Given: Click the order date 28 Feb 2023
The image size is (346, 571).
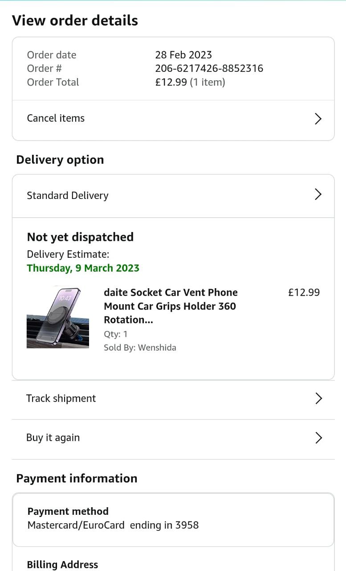Looking at the screenshot, I should point(183,55).
